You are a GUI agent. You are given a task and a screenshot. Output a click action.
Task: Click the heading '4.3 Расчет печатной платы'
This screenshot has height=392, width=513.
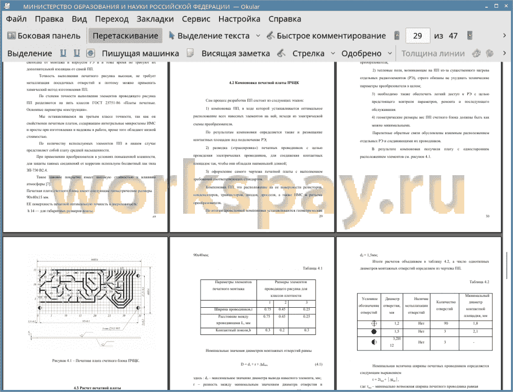pos(97,388)
